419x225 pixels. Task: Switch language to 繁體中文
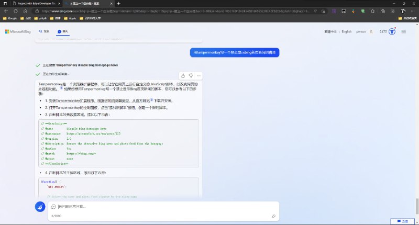click(330, 31)
